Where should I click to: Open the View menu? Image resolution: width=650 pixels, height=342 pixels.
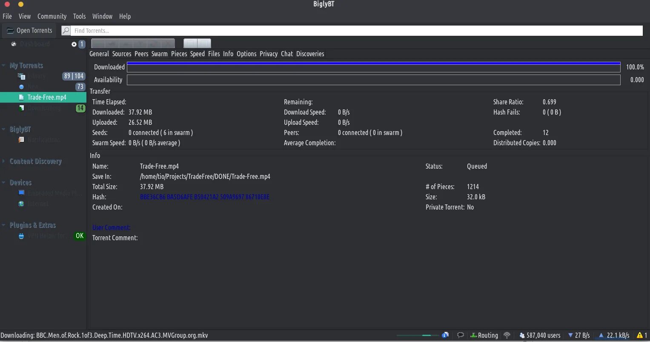[25, 16]
